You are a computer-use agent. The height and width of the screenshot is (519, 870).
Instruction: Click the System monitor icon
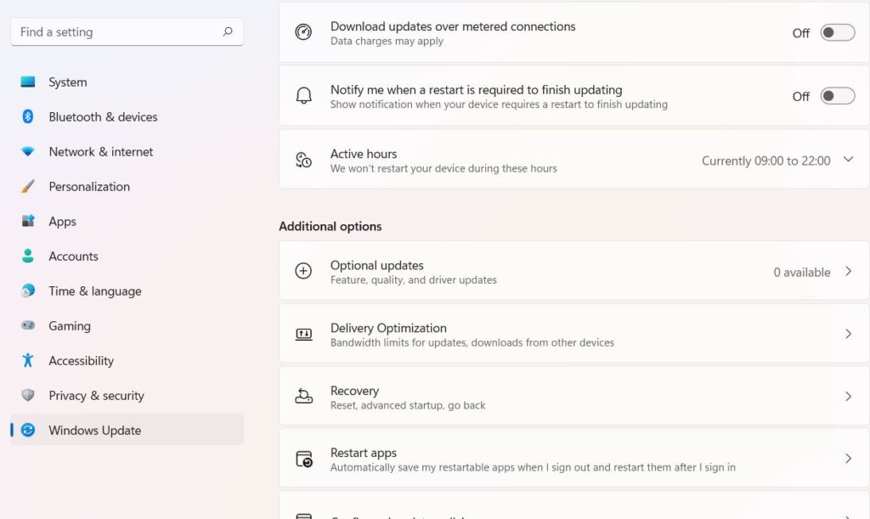pos(28,82)
